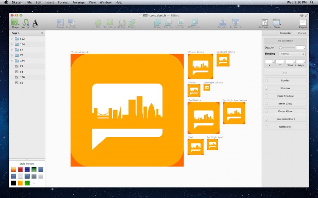This screenshot has width=318, height=198.
Task: Toggle the Inner Shadow checkbox
Action: [266, 96]
